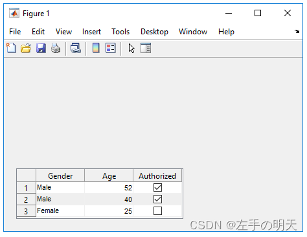Open a file with the folder icon
The image size is (307, 237).
coord(26,48)
